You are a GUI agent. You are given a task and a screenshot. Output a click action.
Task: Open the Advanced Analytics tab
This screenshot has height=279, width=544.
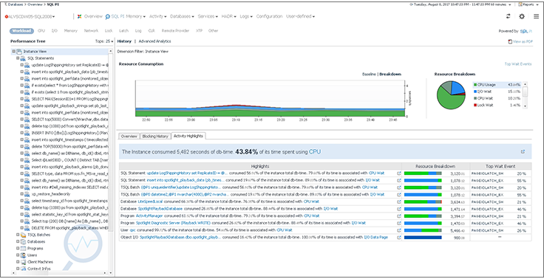pos(154,41)
